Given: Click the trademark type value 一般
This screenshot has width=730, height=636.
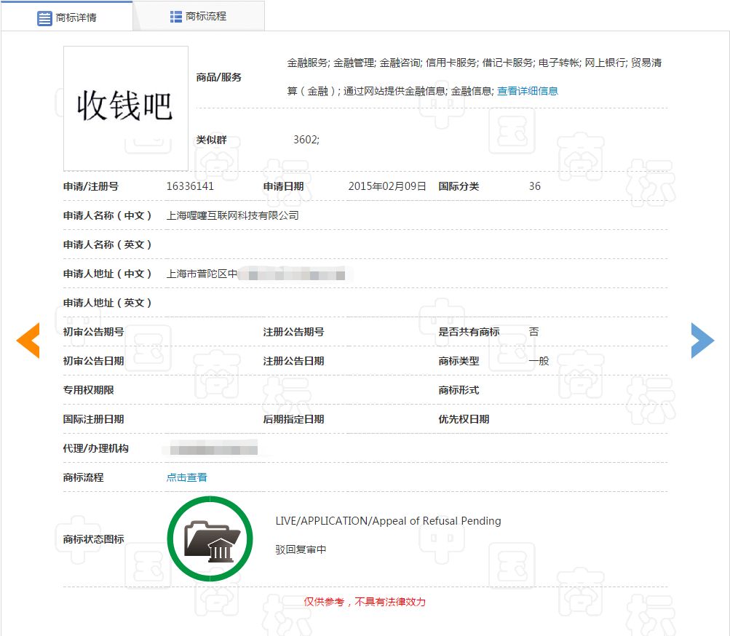Looking at the screenshot, I should (x=539, y=361).
